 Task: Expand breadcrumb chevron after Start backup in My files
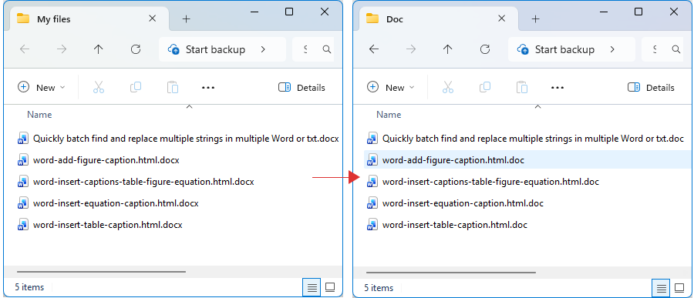(x=263, y=49)
